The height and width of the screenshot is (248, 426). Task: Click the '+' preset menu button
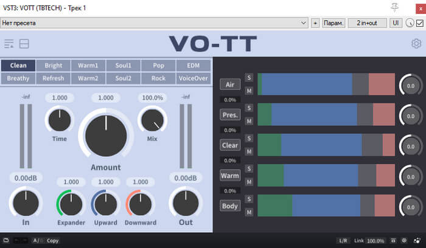pyautogui.click(x=315, y=23)
